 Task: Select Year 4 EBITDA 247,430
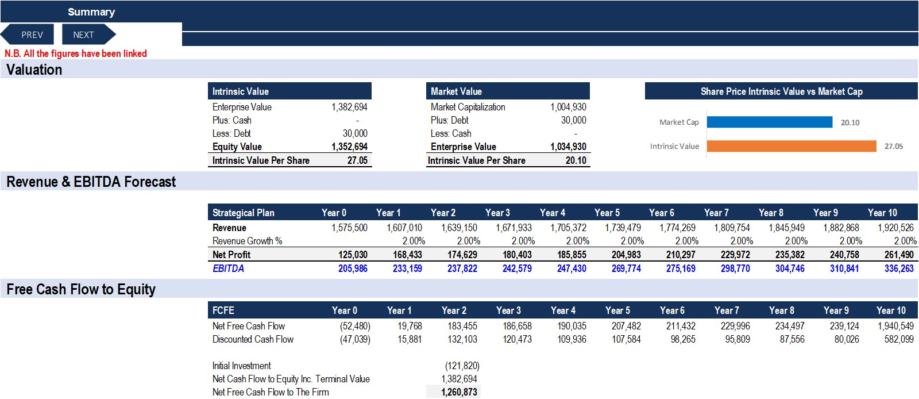(x=572, y=268)
